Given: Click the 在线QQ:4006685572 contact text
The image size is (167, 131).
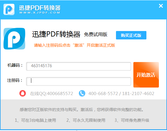Looking at the screenshot, I should 52,94.
